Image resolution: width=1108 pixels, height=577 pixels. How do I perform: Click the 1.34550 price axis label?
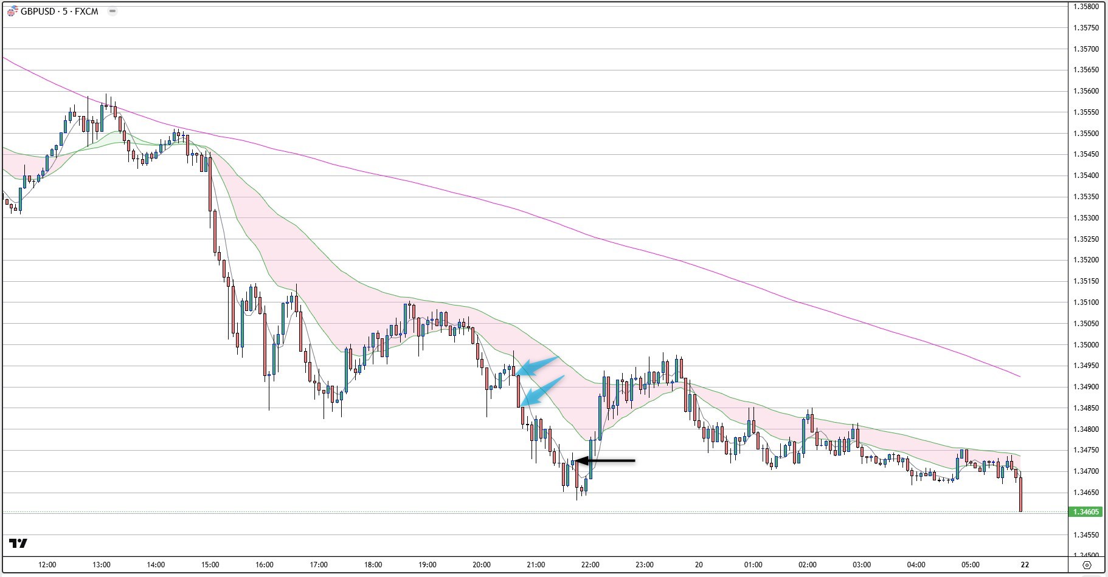pos(1085,535)
